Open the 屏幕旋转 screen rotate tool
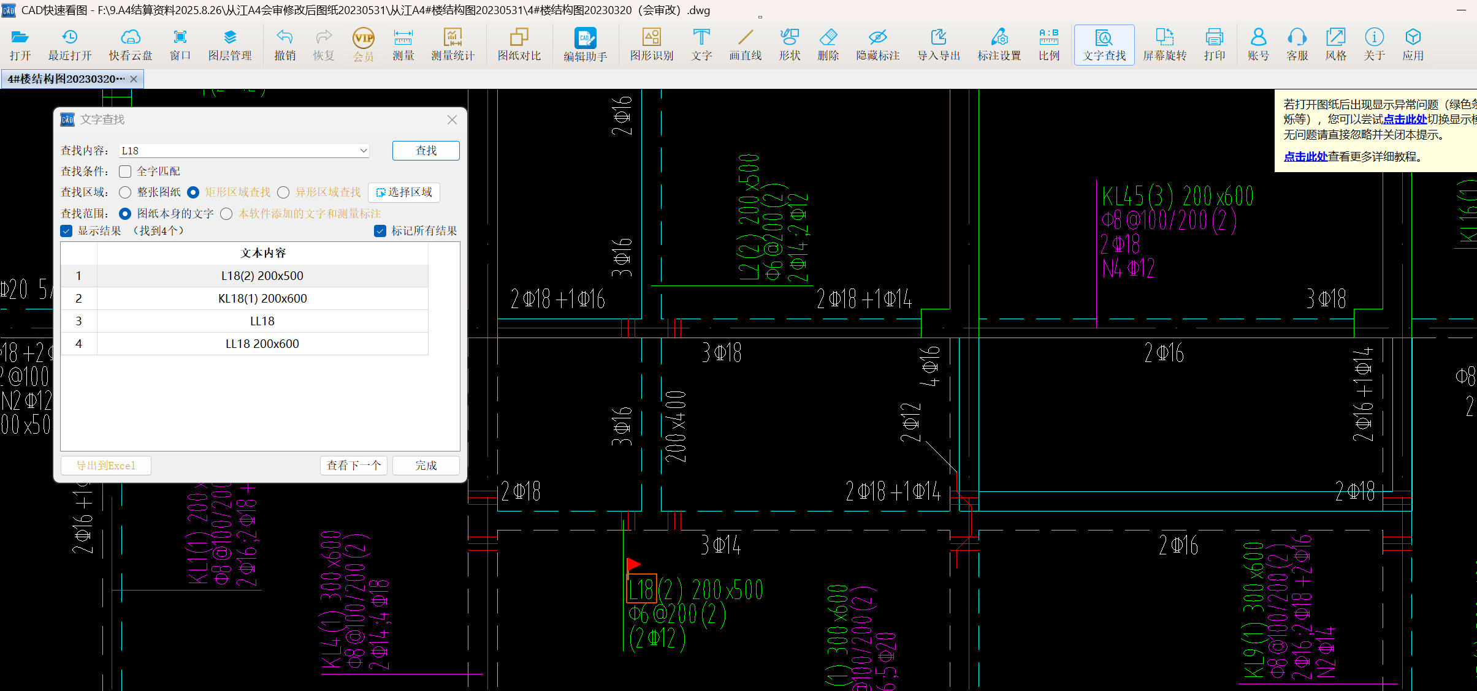The width and height of the screenshot is (1477, 691). (x=1164, y=44)
